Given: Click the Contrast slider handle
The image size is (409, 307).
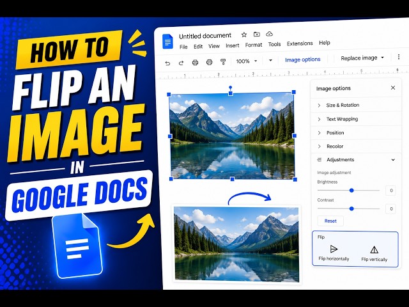Looking at the screenshot, I should point(351,209).
